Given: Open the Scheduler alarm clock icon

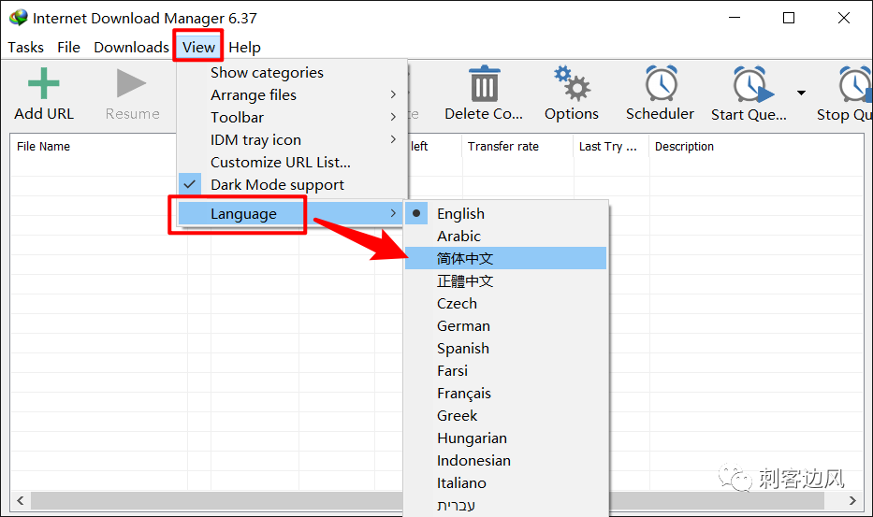Looking at the screenshot, I should coord(661,83).
